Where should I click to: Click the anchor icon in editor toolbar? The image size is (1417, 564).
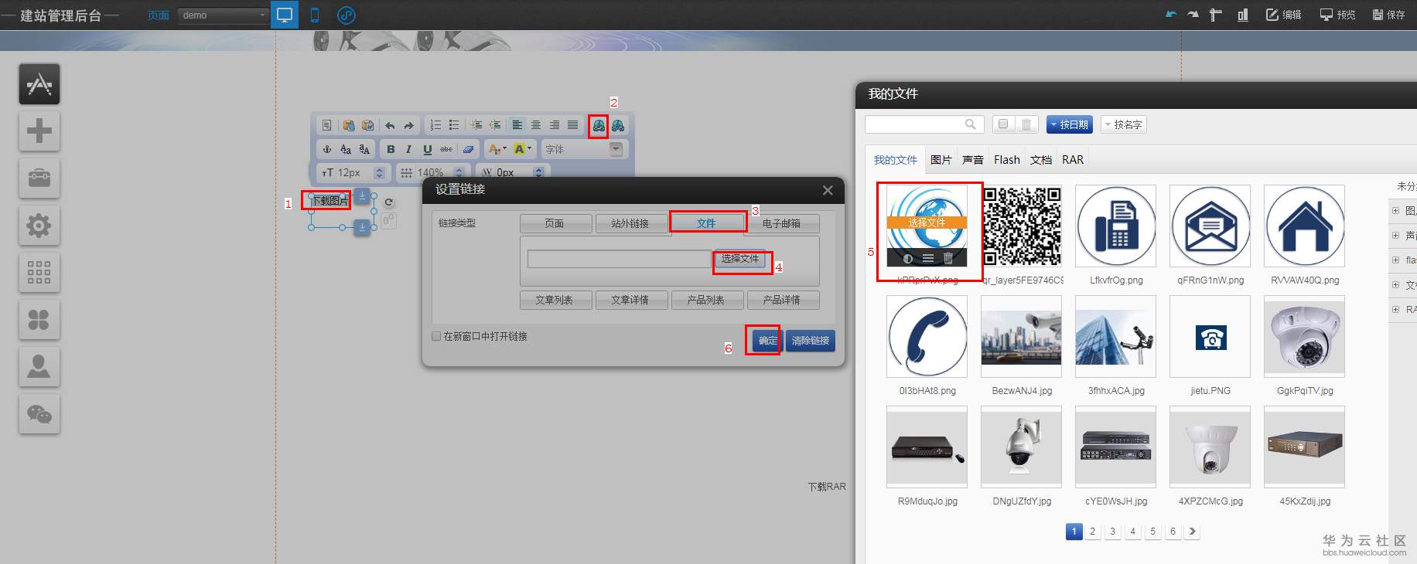[327, 149]
